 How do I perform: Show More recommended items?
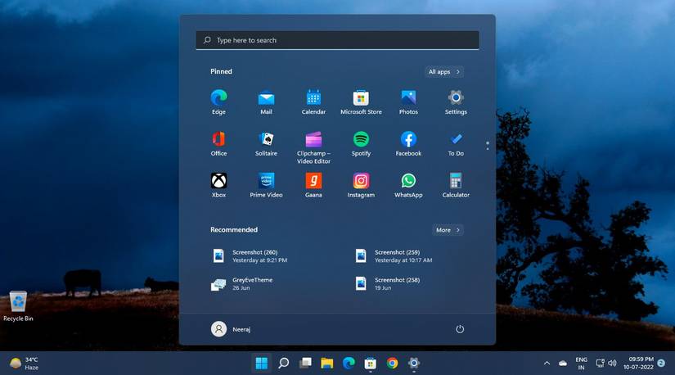[x=448, y=230]
